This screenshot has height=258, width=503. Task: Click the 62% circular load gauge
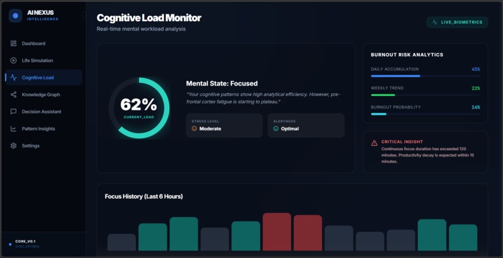click(139, 108)
